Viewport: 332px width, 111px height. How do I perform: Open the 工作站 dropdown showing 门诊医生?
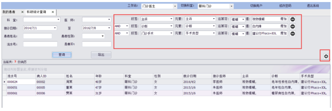(x=159, y=6)
